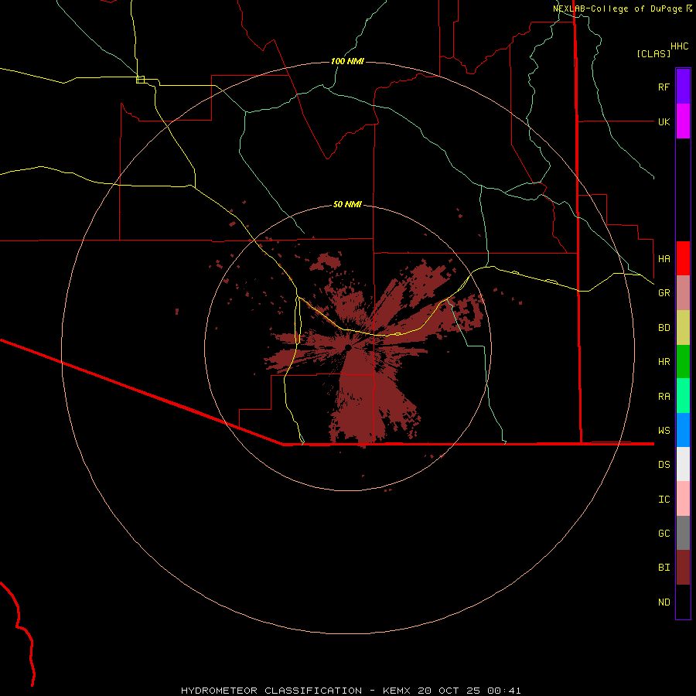Click the ND black legend swatch
Viewport: 696px width, 696px height.
coord(683,602)
